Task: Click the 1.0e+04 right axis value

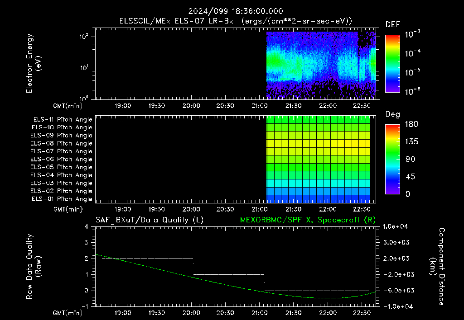Action: tap(395, 227)
